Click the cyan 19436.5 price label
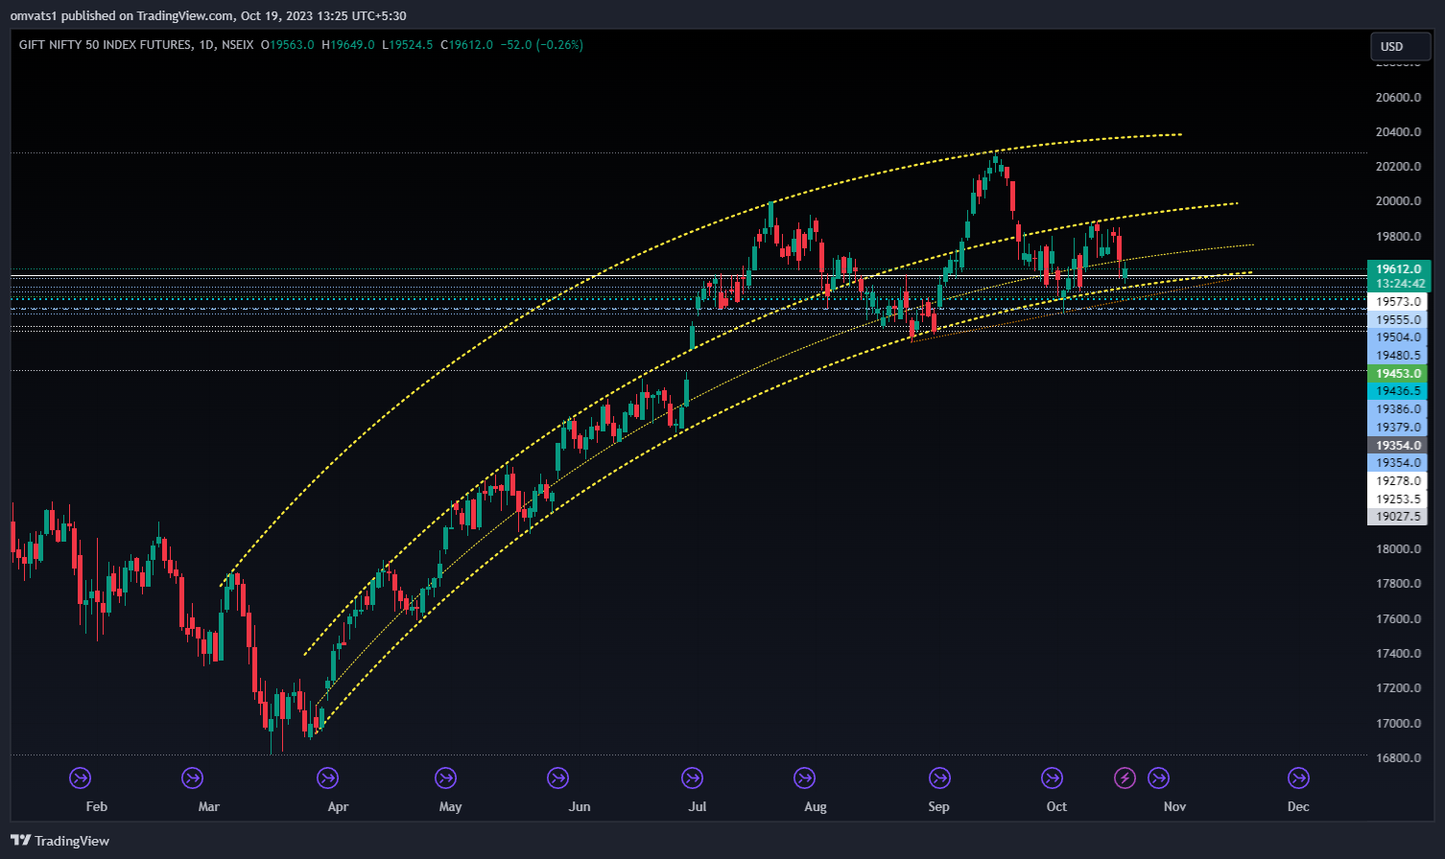1445x859 pixels. coord(1398,391)
